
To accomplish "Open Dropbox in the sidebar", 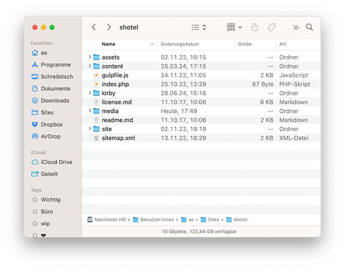I will click(x=51, y=125).
